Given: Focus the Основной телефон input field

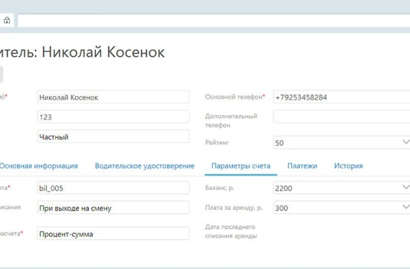Looking at the screenshot, I should click(x=341, y=98).
